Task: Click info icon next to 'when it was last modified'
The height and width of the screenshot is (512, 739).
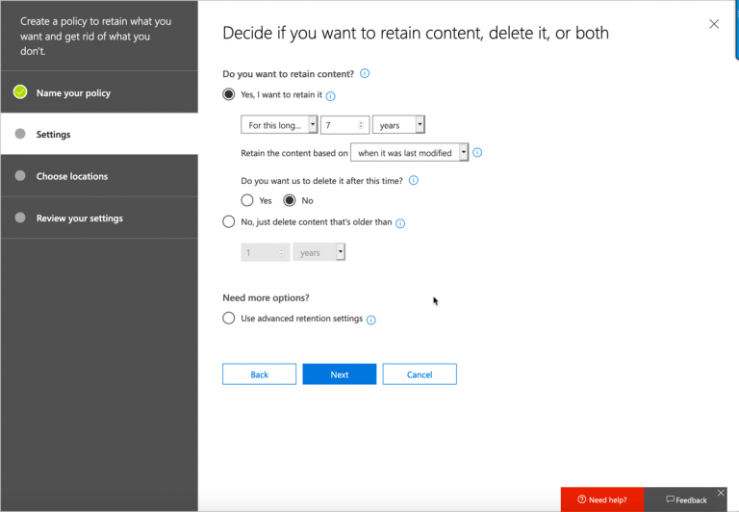Action: 477,153
